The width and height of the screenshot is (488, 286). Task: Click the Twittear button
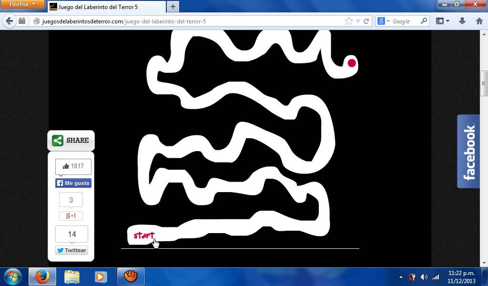[72, 250]
